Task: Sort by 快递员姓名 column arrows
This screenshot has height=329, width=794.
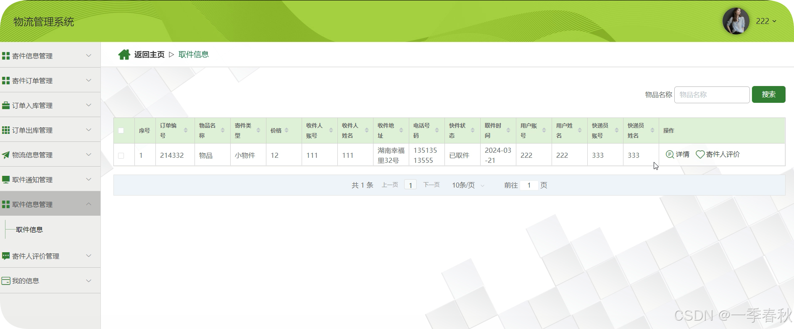Action: (x=652, y=131)
